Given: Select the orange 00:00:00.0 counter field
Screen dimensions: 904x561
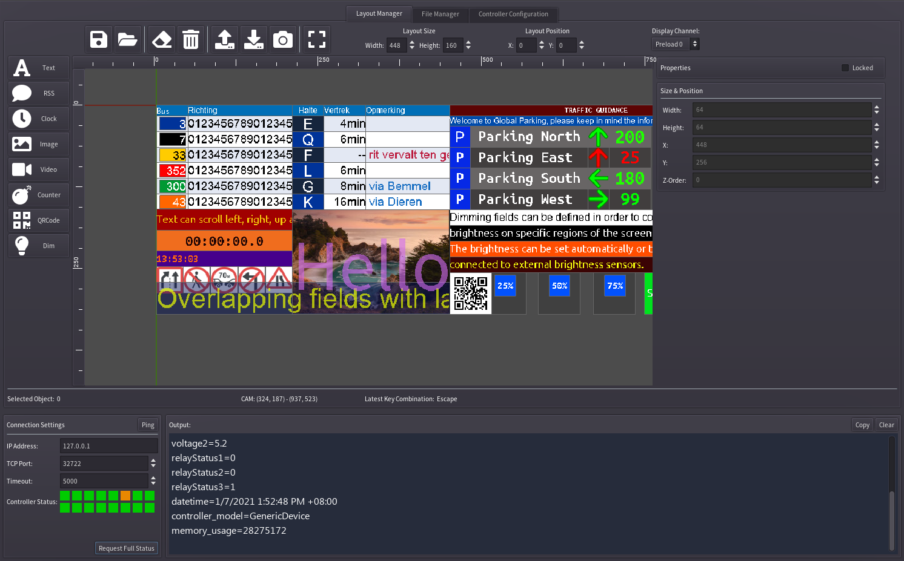Looking at the screenshot, I should pyautogui.click(x=224, y=241).
